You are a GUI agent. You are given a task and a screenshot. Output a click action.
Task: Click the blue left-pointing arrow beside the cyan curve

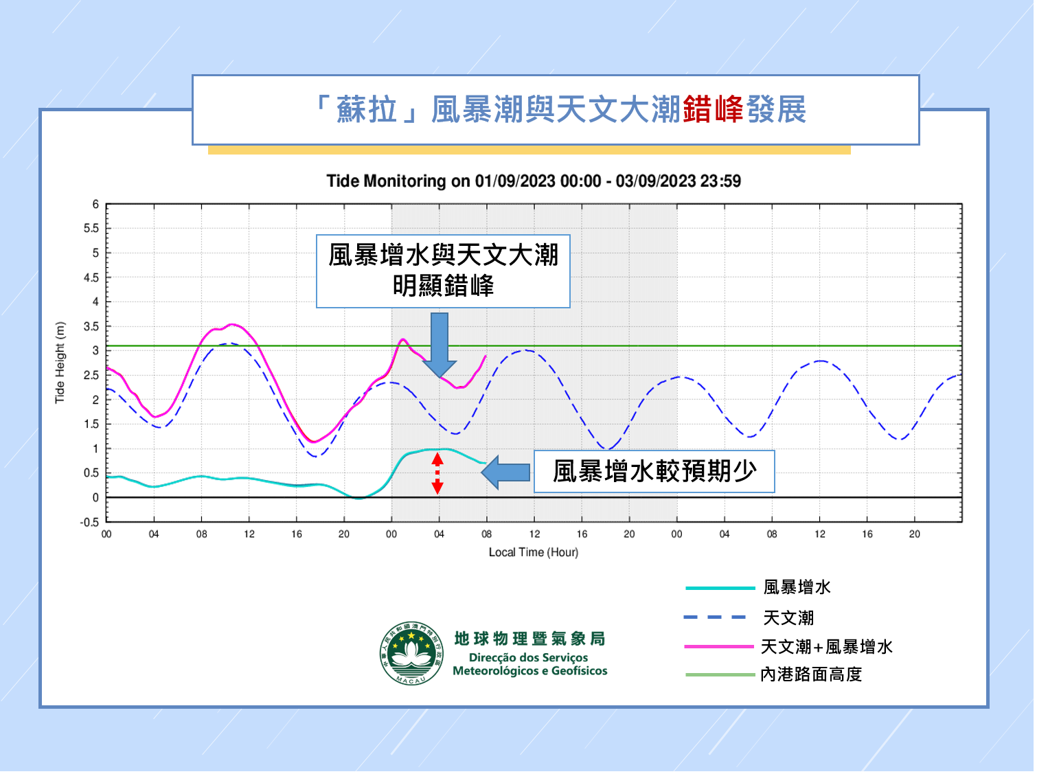[506, 473]
